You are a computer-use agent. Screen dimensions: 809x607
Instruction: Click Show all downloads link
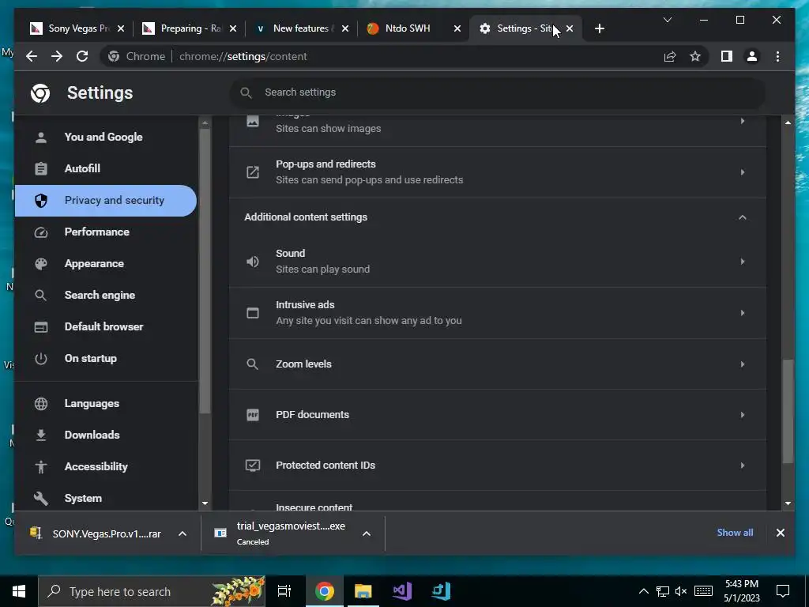click(x=735, y=533)
